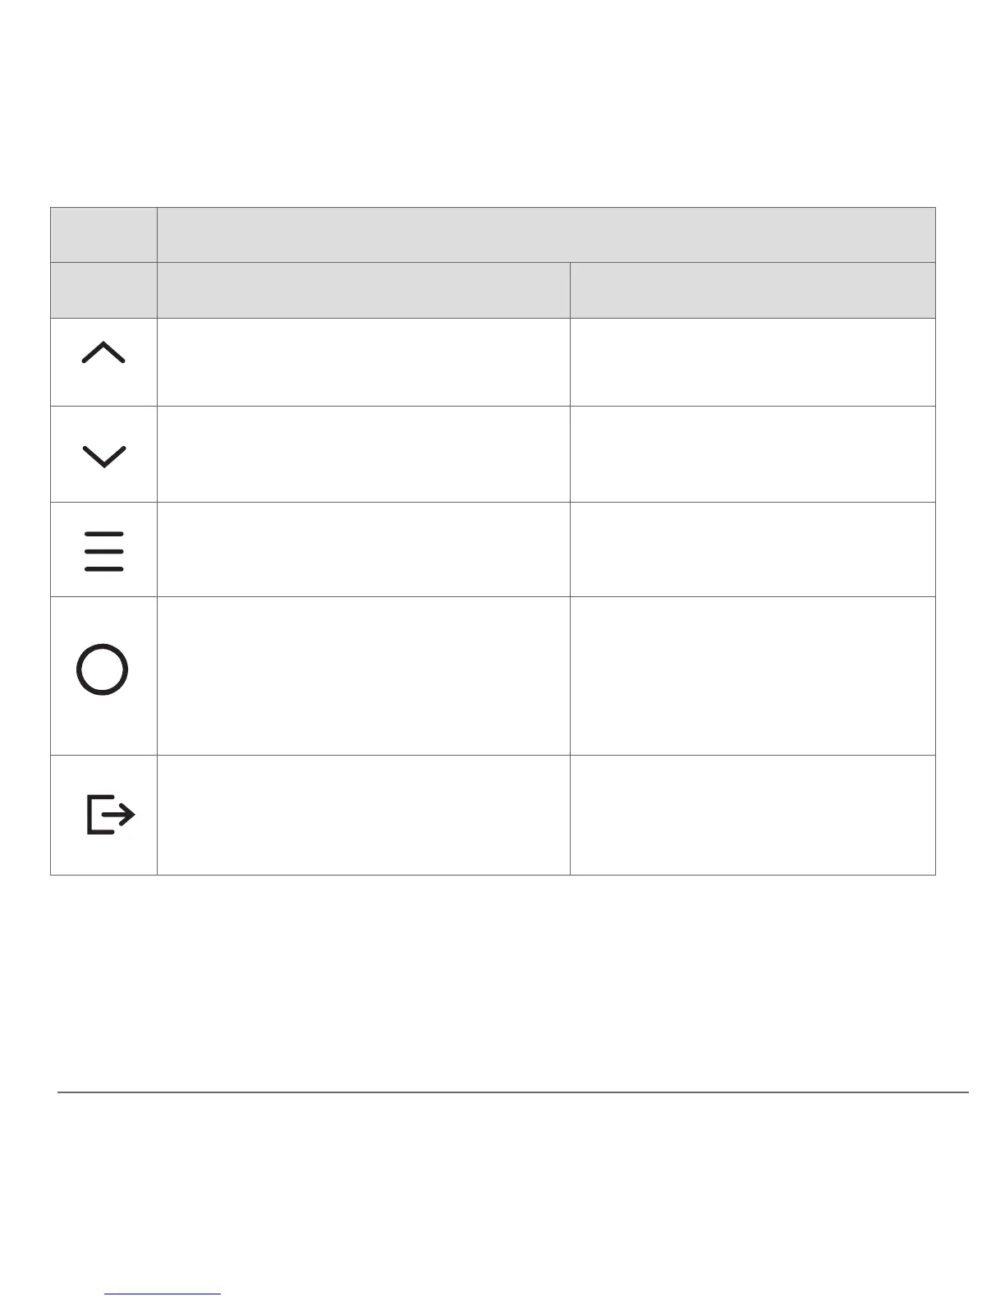Click the middle gray cell in the second header row

pos(363,291)
